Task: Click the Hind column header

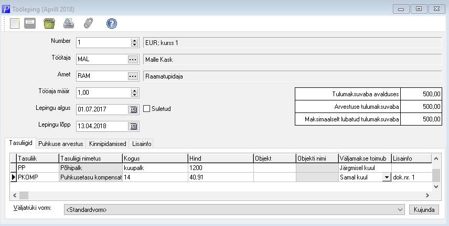Action: [221, 159]
